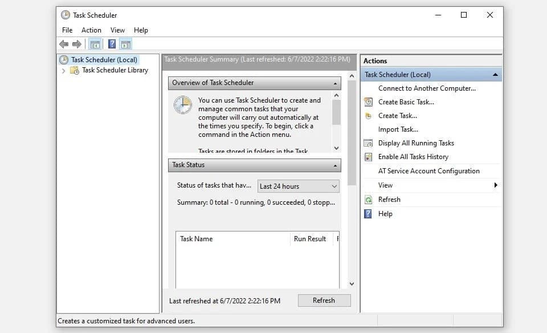547x333 pixels.
Task: Toggle the action pane toolbar icon
Action: (x=125, y=44)
